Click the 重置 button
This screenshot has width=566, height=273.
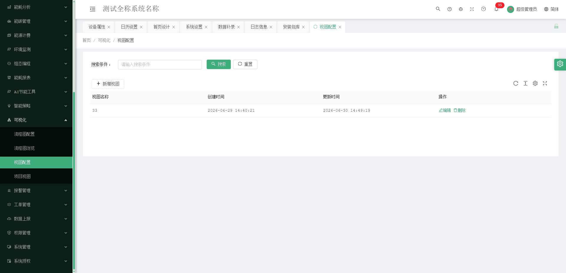pyautogui.click(x=245, y=64)
